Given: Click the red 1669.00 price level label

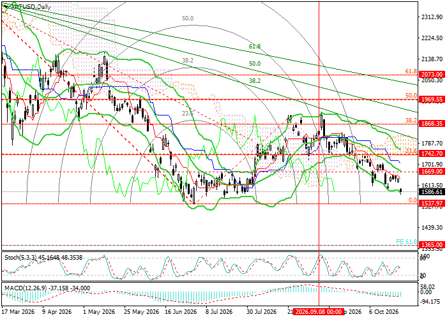Looking at the screenshot, I should tap(432, 172).
